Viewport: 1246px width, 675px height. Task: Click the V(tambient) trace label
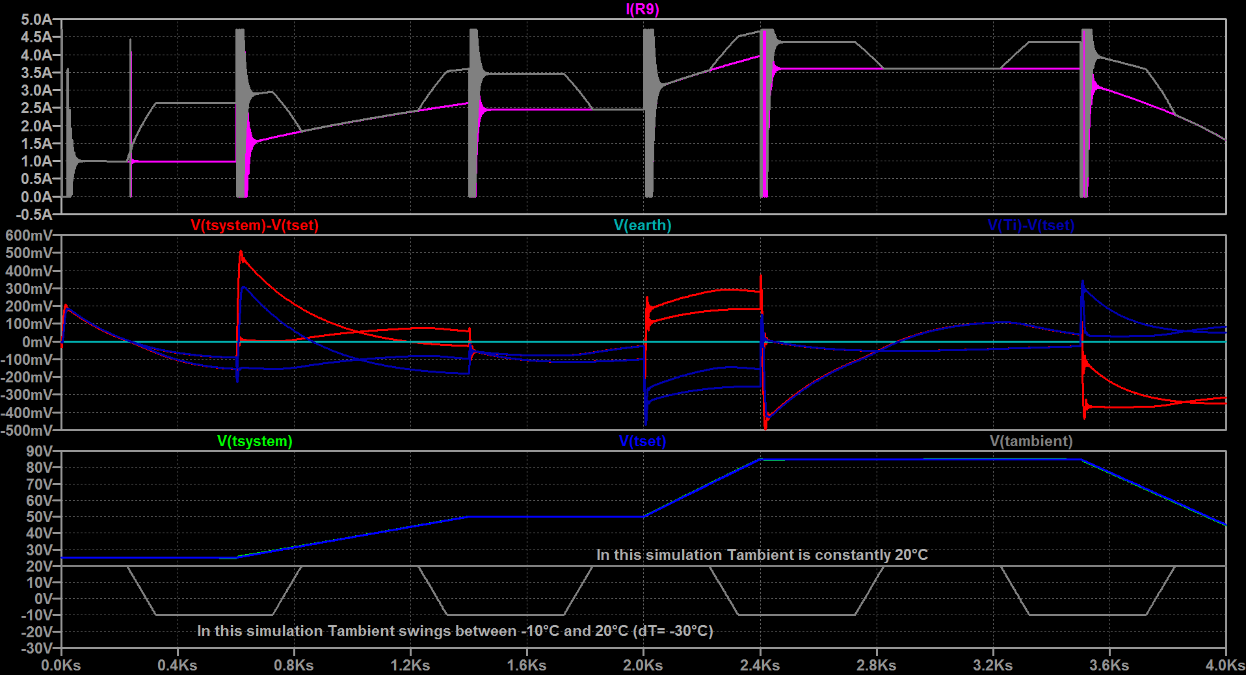coord(1031,441)
